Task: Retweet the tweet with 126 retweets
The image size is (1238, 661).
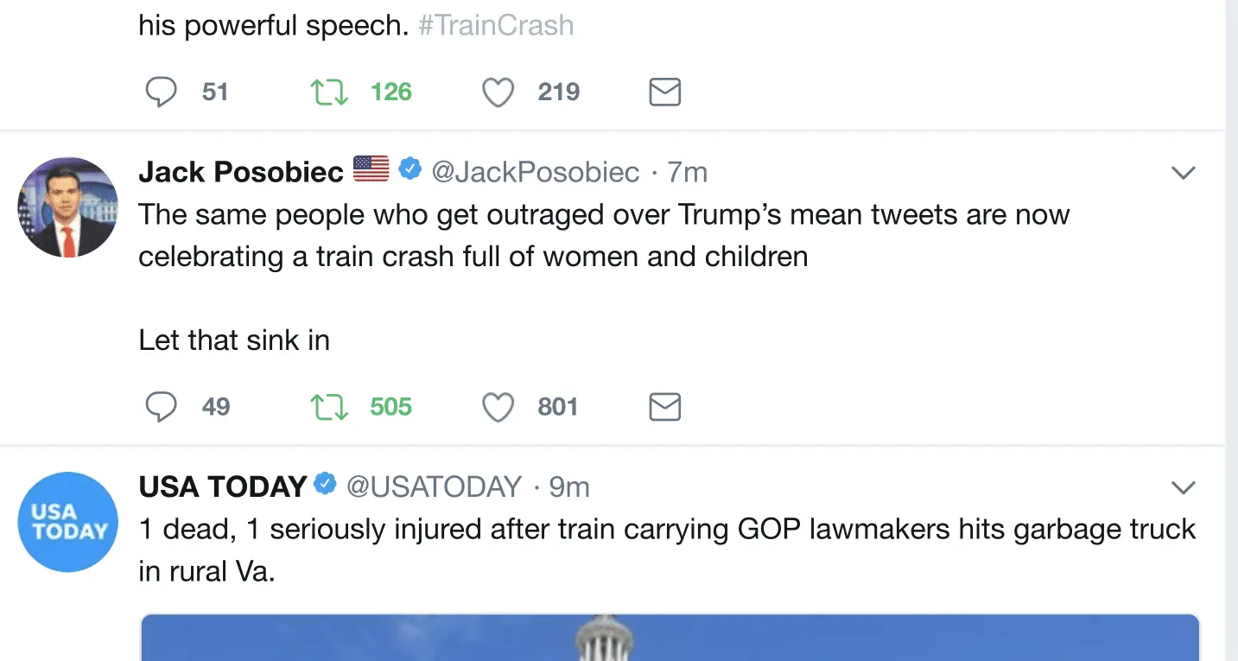Action: coord(329,92)
